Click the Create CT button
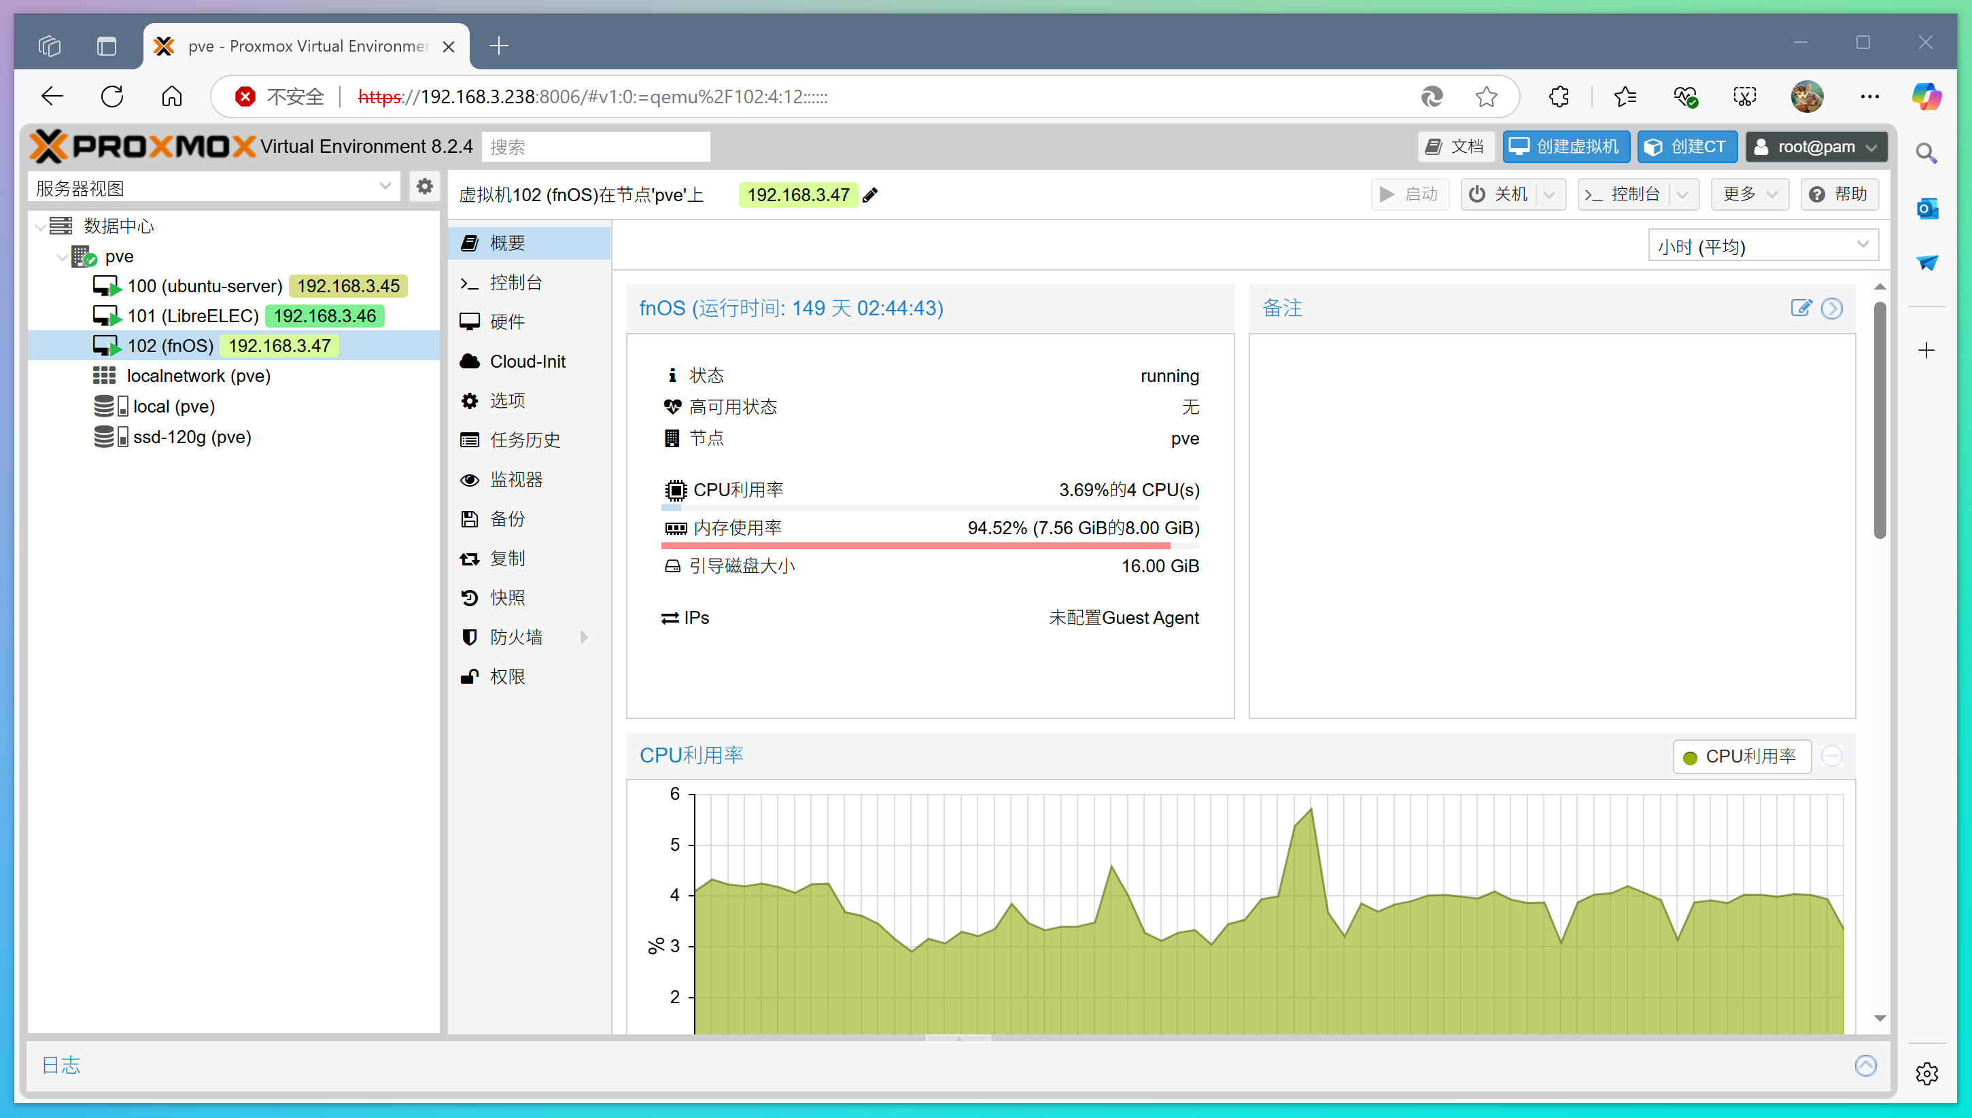 pyautogui.click(x=1686, y=147)
